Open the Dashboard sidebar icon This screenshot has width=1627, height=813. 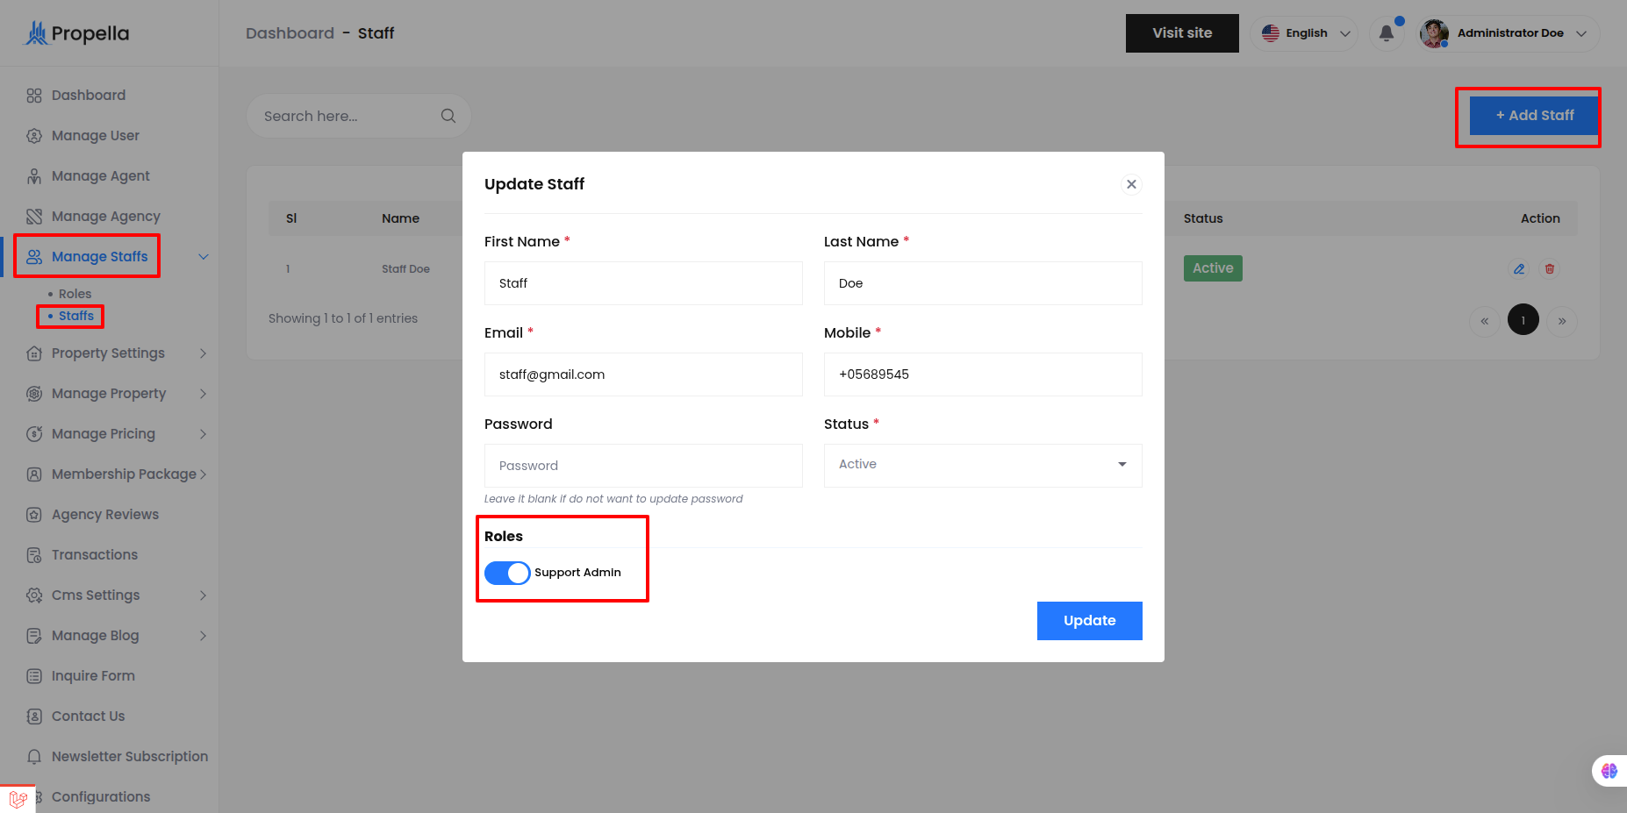pos(34,96)
